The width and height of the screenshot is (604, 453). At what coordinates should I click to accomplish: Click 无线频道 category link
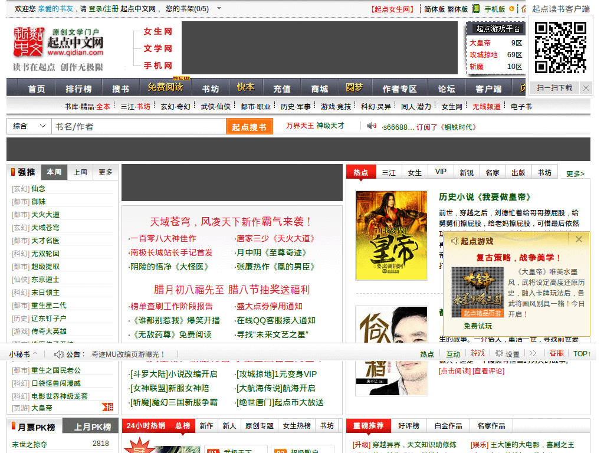(x=487, y=106)
